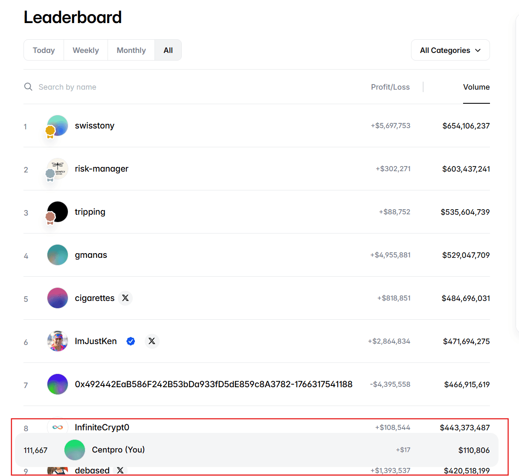Viewport: 519px width, 476px height.
Task: Open the X profile icon next to cigarettes
Action: pyautogui.click(x=125, y=298)
